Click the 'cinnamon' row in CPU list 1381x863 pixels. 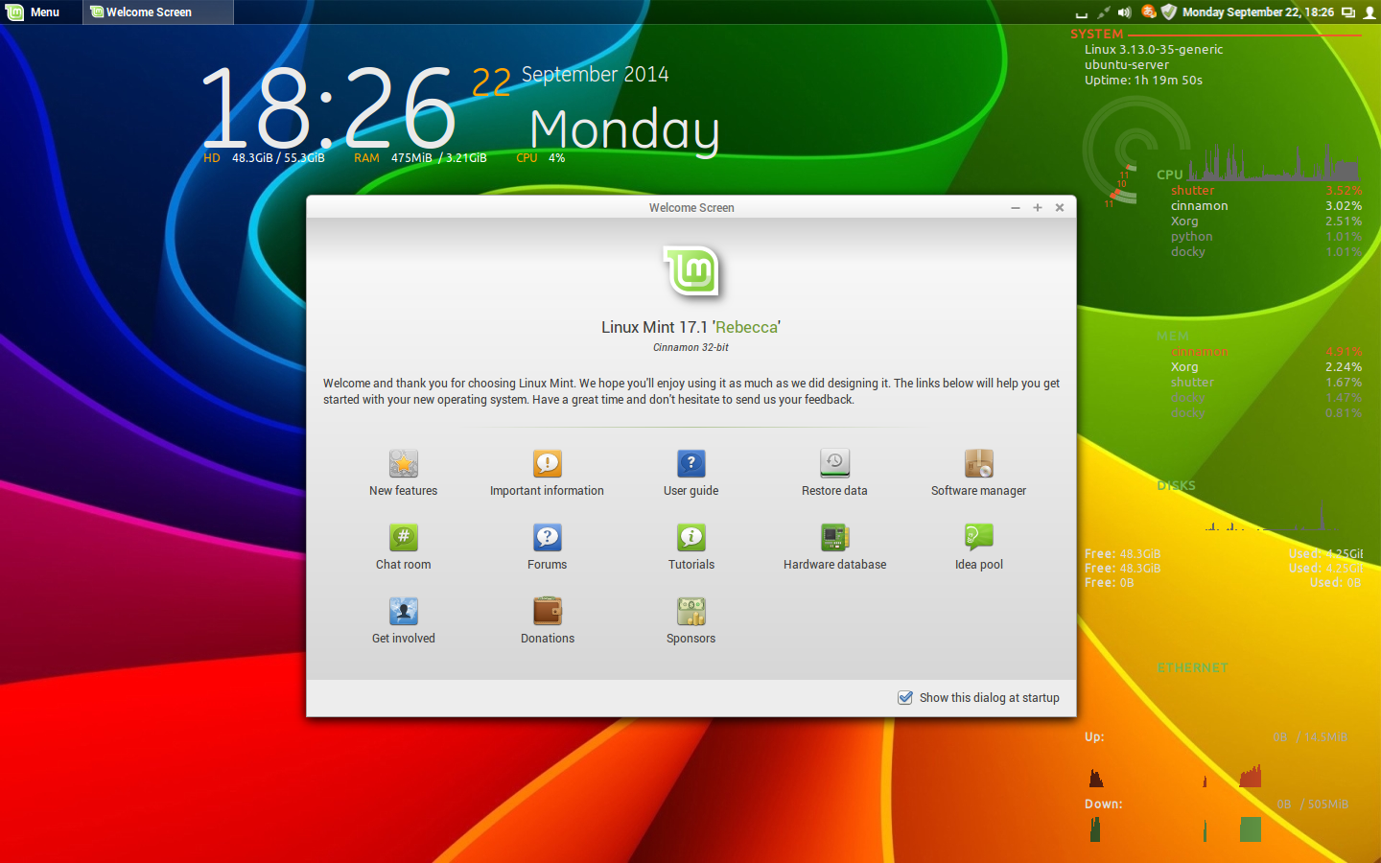[1266, 205]
